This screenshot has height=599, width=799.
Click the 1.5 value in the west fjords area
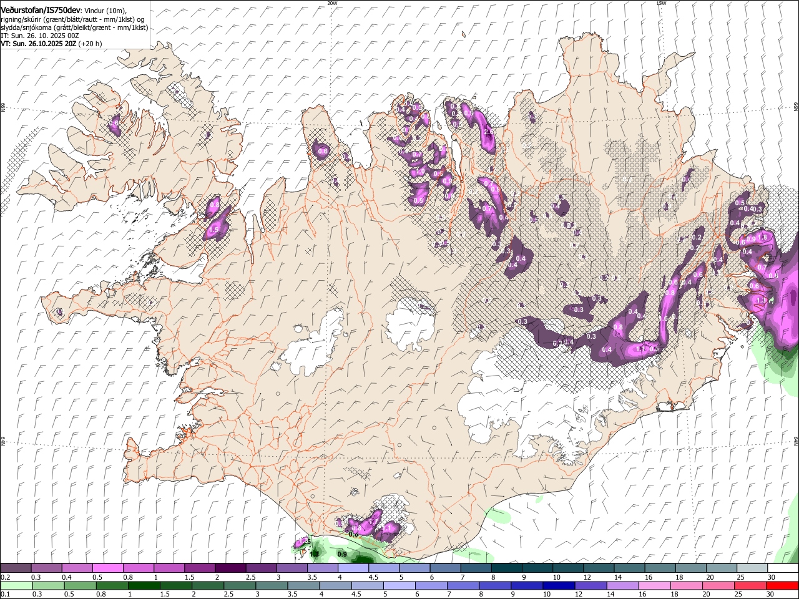coord(213,230)
